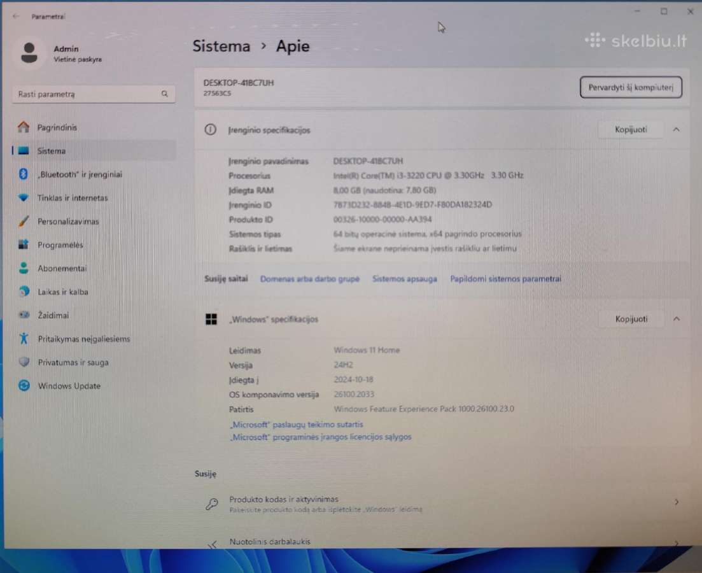Open the Programėlės section

pyautogui.click(x=94, y=244)
